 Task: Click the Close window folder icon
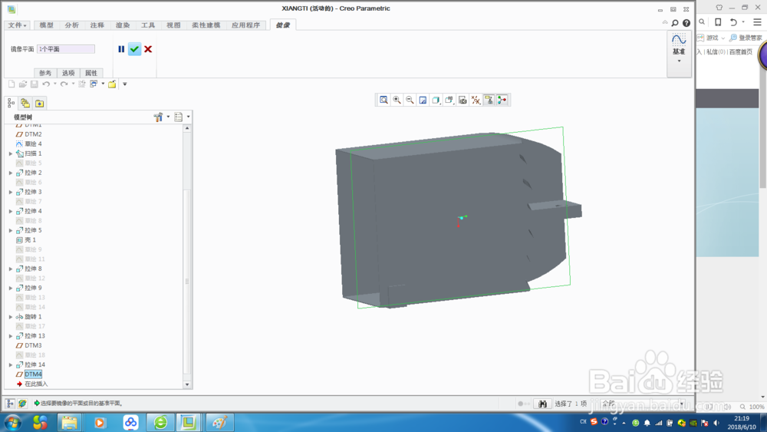point(112,84)
